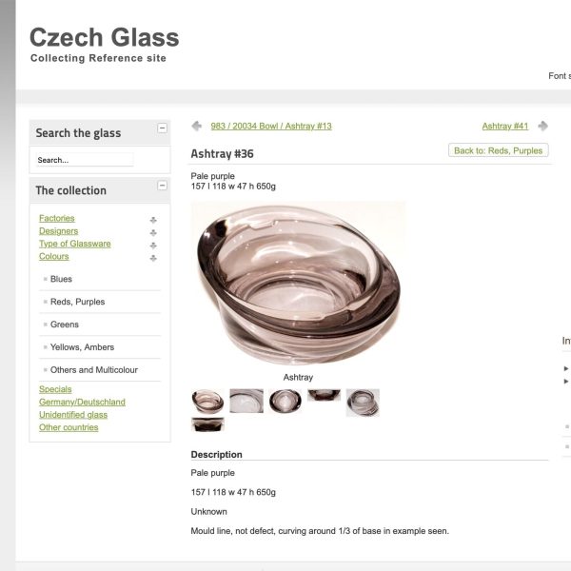Select Blues colour category

pyautogui.click(x=61, y=279)
